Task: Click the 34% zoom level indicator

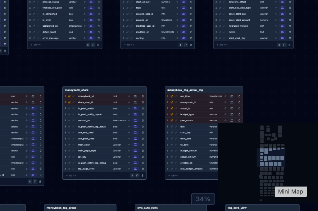Action: [203, 199]
